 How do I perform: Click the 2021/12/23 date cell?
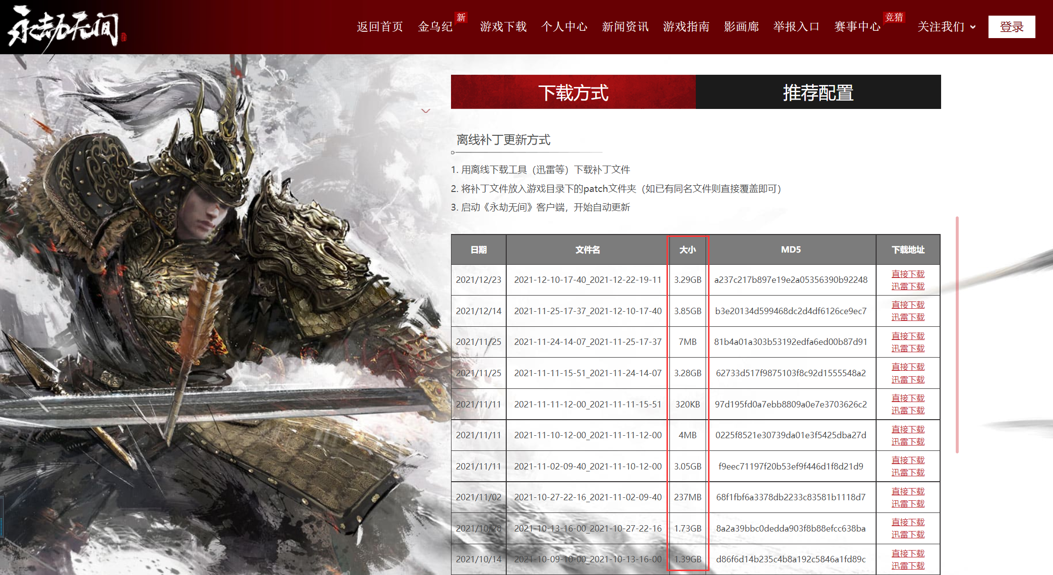click(478, 280)
